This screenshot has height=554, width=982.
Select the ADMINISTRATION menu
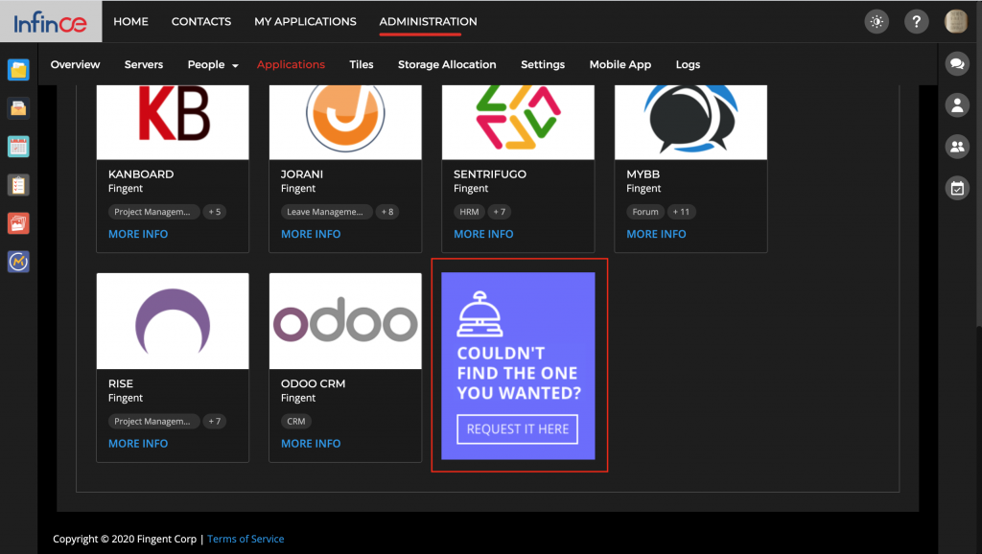point(428,21)
